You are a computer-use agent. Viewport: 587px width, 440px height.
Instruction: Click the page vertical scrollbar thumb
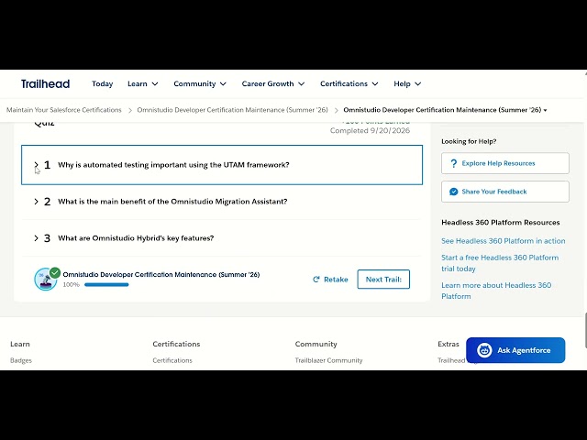click(585, 331)
